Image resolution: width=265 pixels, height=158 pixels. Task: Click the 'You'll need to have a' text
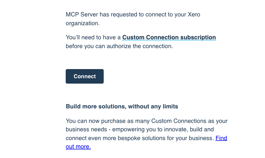point(93,37)
